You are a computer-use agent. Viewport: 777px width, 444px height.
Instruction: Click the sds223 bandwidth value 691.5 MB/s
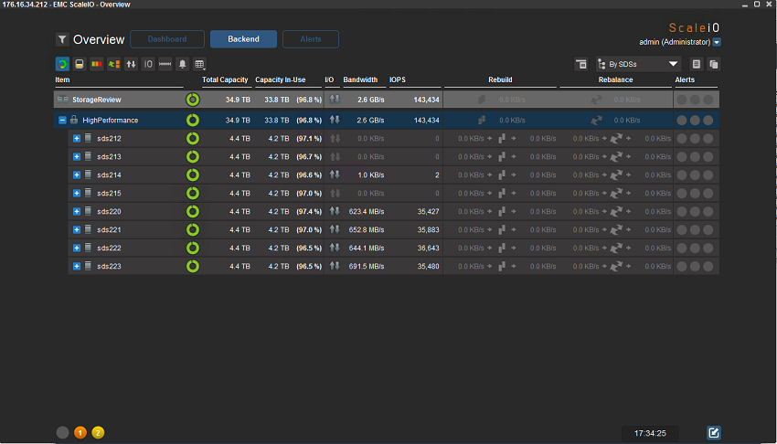tap(367, 266)
